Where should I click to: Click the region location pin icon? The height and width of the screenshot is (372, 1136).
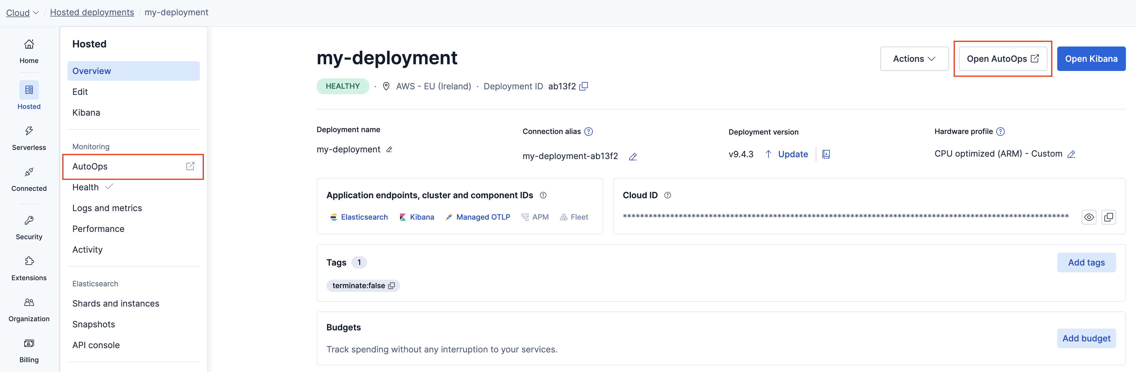386,86
